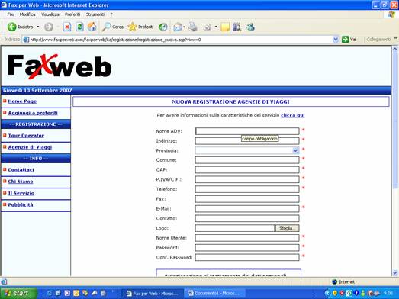Click the Logo file path field
This screenshot has width=399, height=299.
(x=235, y=228)
